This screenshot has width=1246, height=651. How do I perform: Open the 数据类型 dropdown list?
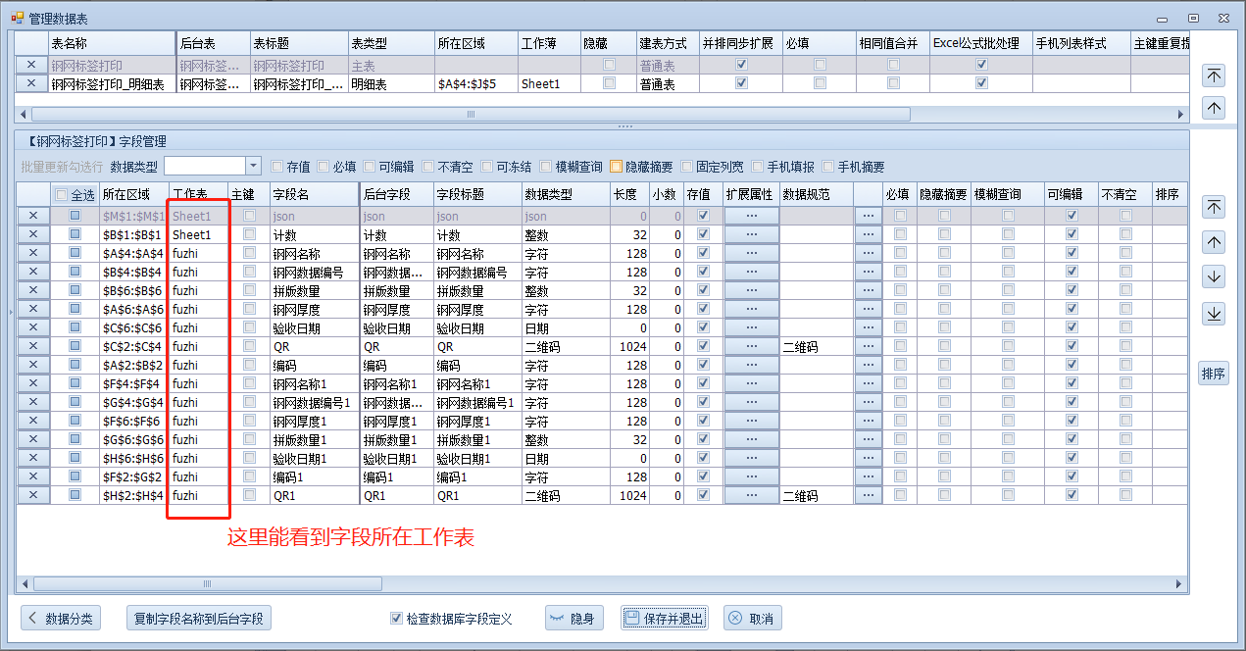(253, 167)
